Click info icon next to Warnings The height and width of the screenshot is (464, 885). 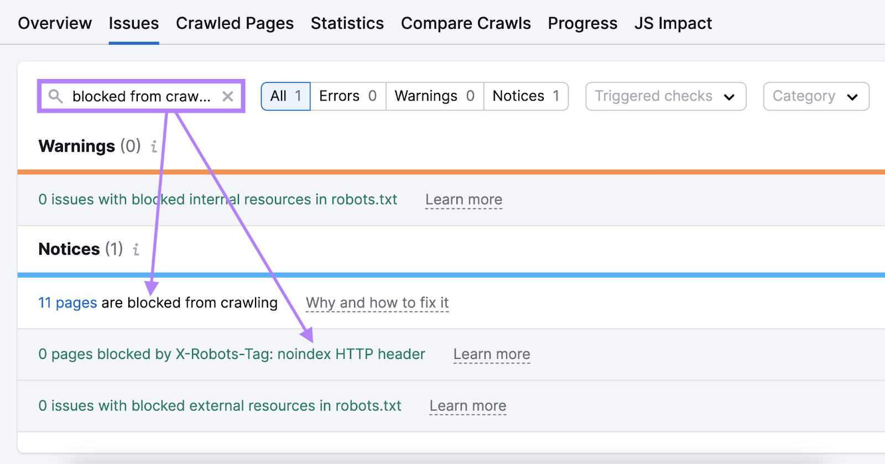click(154, 147)
